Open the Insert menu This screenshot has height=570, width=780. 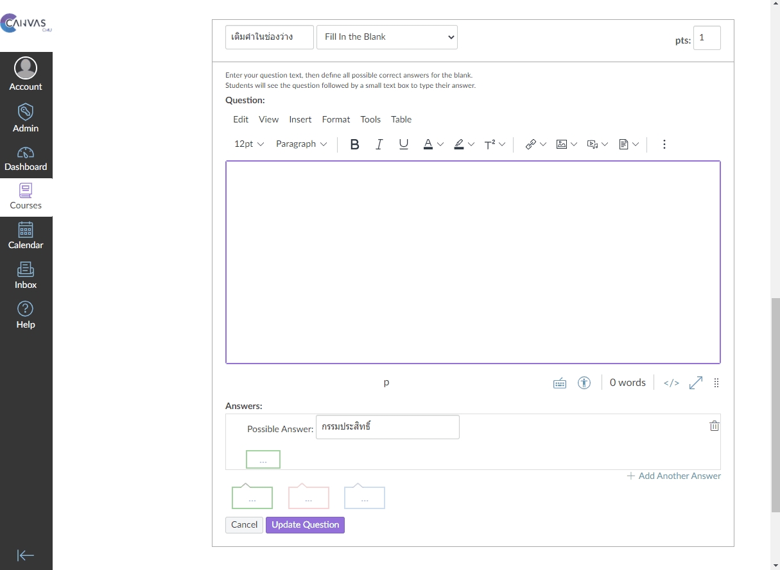pyautogui.click(x=300, y=119)
